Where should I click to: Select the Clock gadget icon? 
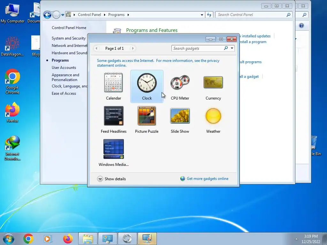(x=147, y=83)
